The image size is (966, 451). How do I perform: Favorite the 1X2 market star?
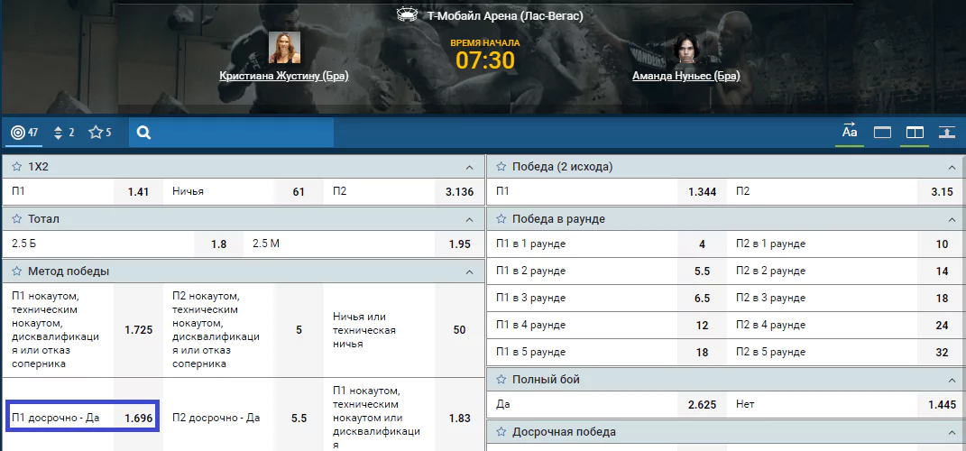coord(17,167)
